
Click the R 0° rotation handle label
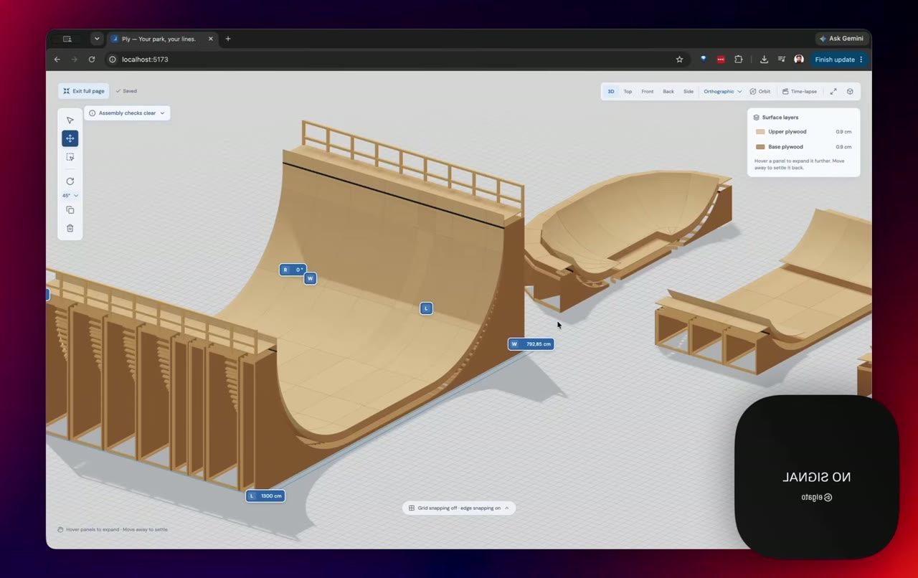(x=293, y=270)
